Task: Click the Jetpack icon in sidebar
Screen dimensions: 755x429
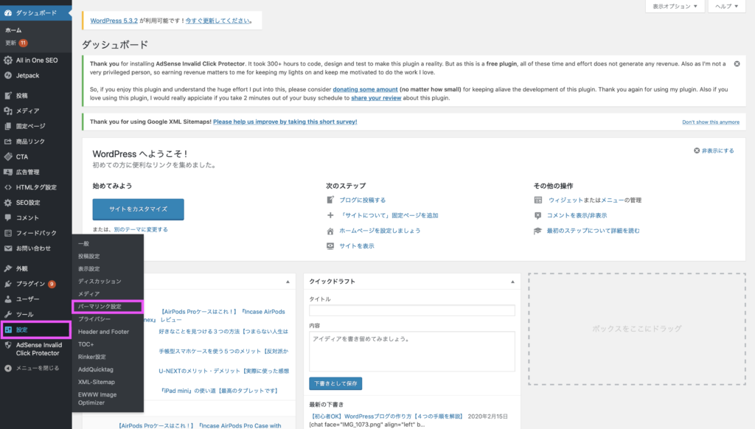Action: [7, 76]
